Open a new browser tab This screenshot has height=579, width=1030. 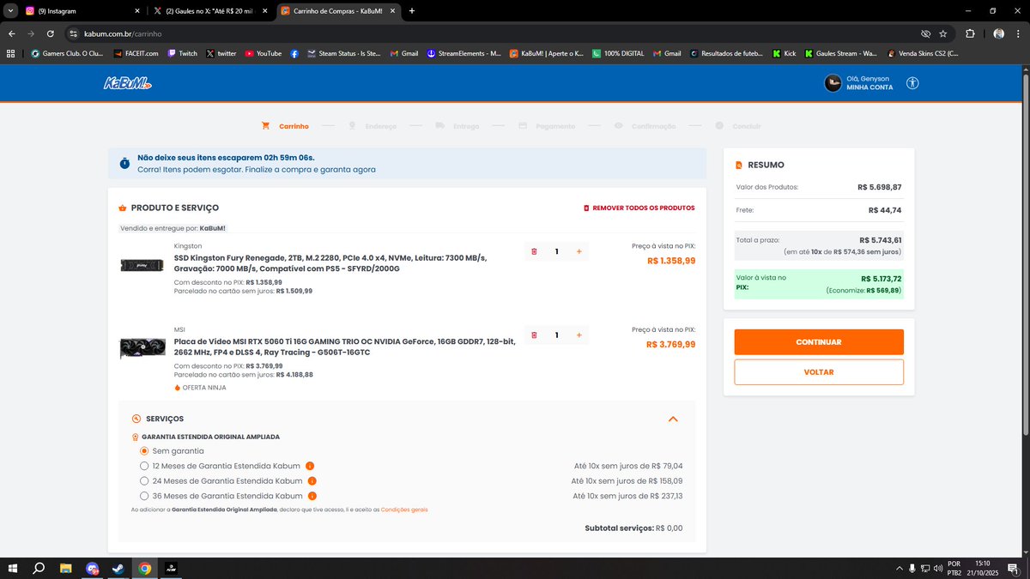(412, 11)
